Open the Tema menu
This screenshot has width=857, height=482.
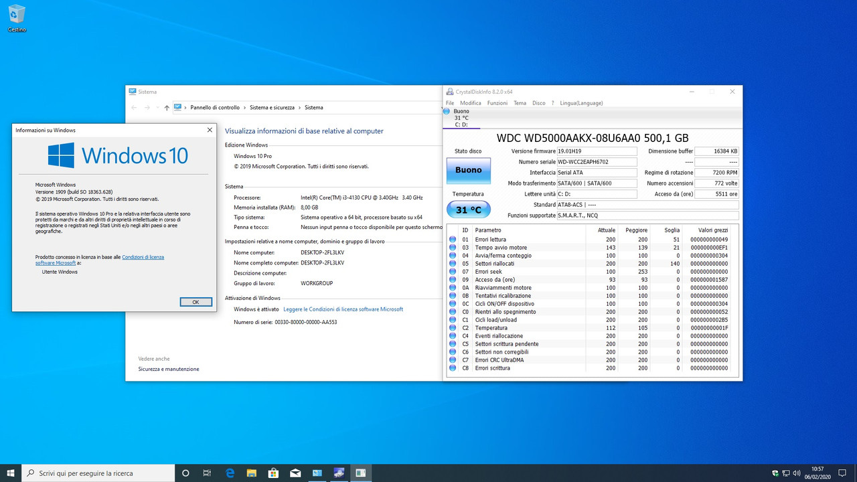pyautogui.click(x=520, y=103)
